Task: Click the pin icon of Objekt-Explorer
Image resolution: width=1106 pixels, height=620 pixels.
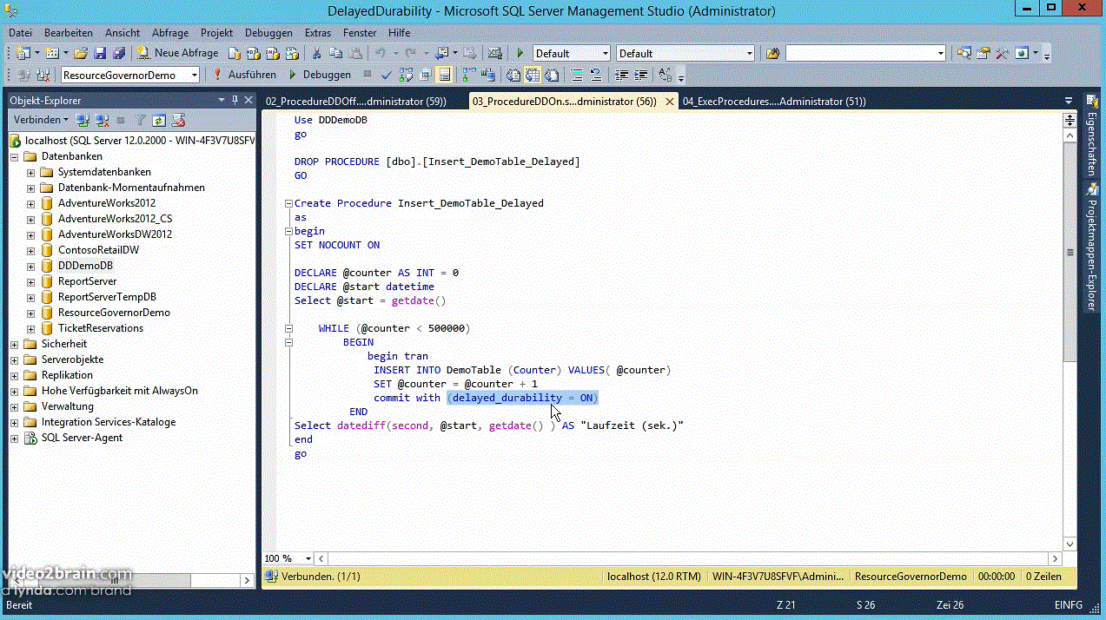Action: coord(235,101)
